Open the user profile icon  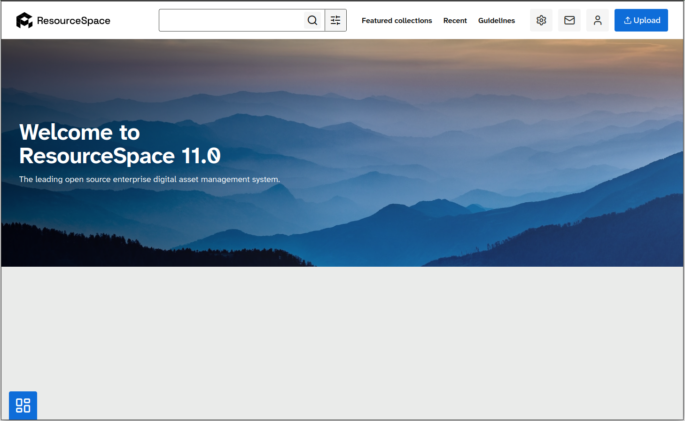point(598,20)
